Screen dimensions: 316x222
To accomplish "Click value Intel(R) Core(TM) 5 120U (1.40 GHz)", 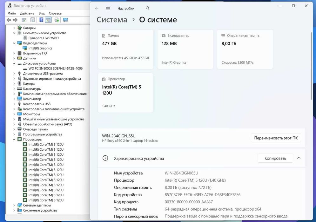I will (x=195, y=180).
